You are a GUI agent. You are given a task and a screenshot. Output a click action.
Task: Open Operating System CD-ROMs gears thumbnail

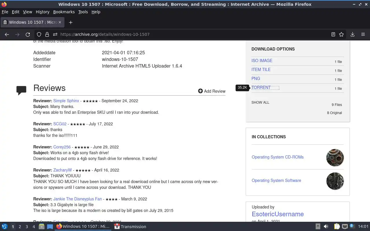point(335,158)
